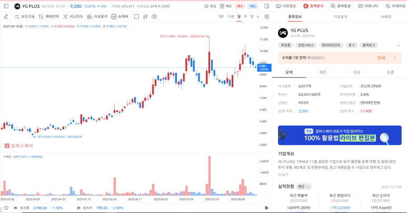Click the 52주 최고 value 11,400
Image resolution: width=407 pixels, height=213 pixels.
click(366, 111)
